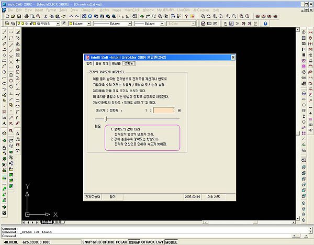Open the Window menu
314x245 pixels.
click(148, 10)
